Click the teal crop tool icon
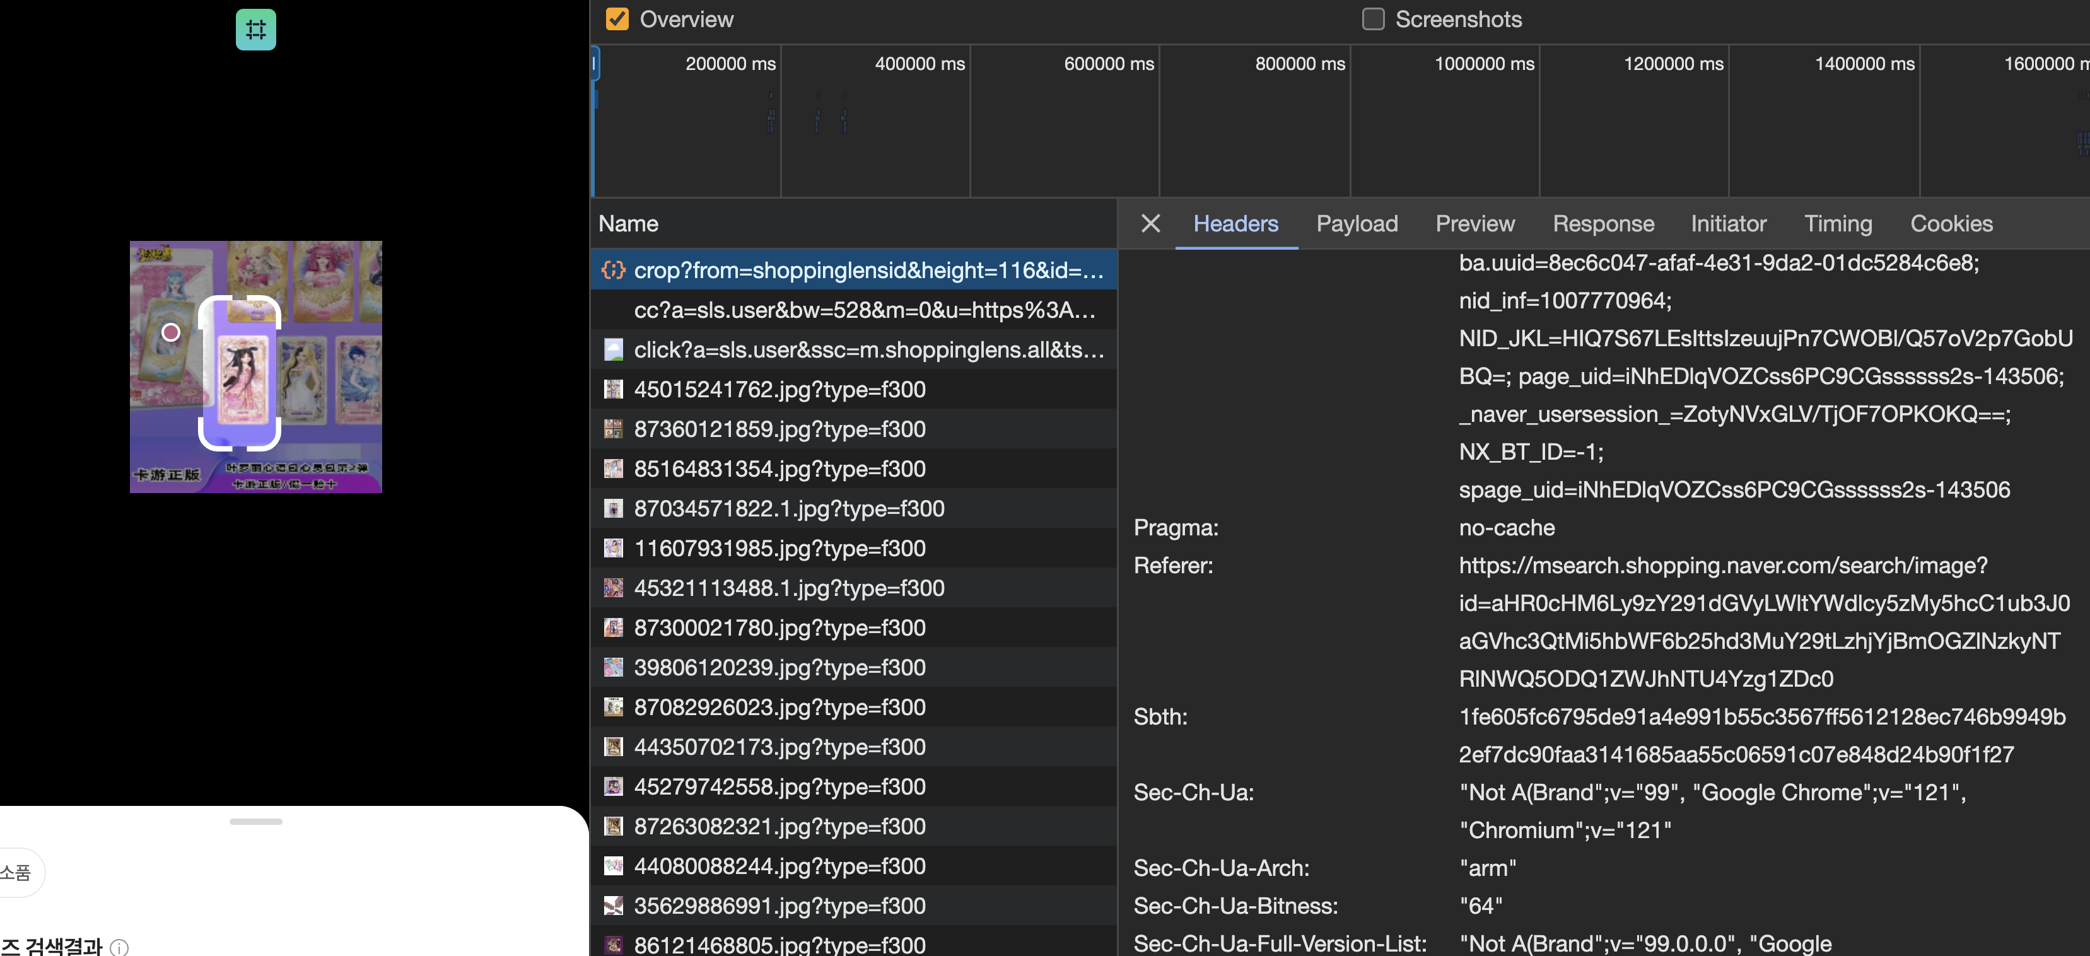This screenshot has width=2090, height=956. tap(255, 29)
